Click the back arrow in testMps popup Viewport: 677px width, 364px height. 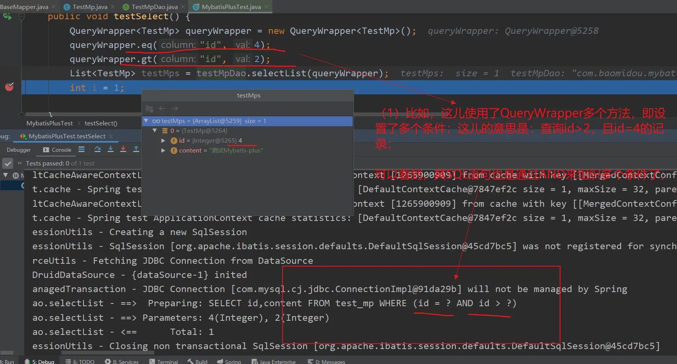point(162,108)
